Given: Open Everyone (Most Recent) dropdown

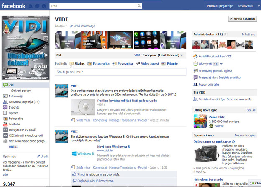Looking at the screenshot, I should pyautogui.click(x=163, y=55).
